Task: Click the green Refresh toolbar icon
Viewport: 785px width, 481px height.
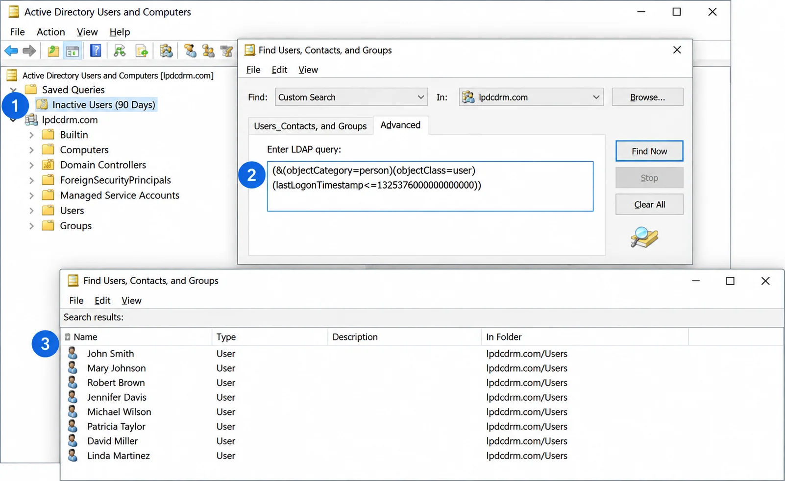Action: (120, 50)
